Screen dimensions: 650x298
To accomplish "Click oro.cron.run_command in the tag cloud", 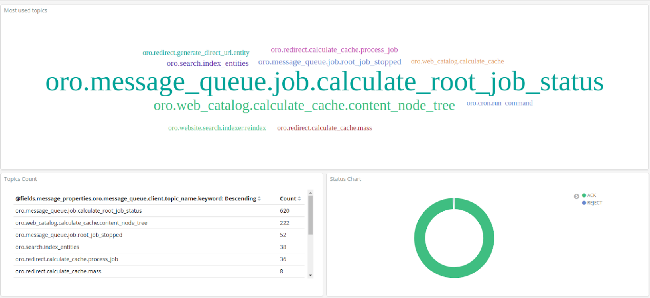I will click(499, 103).
